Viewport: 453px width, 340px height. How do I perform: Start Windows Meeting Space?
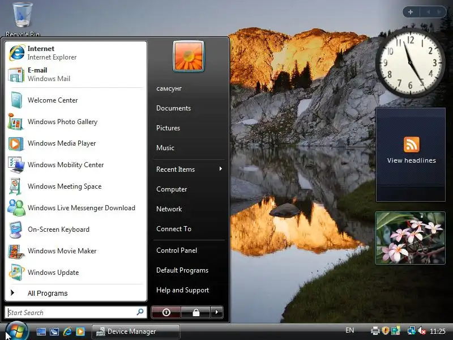pyautogui.click(x=76, y=186)
